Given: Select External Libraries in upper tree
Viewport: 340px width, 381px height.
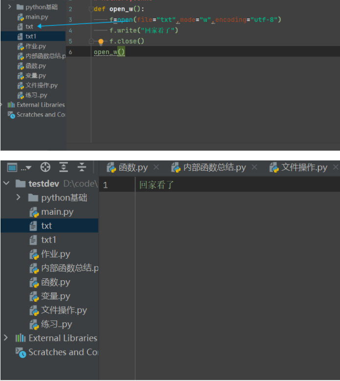Looking at the screenshot, I should click(x=36, y=105).
